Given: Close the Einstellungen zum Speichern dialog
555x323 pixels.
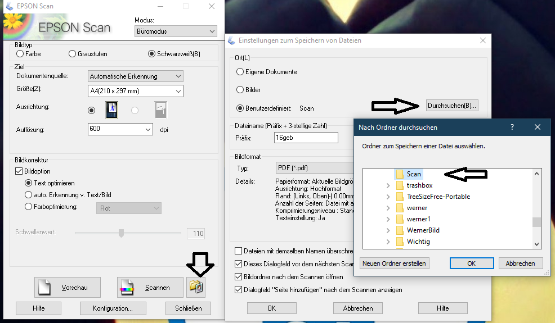Looking at the screenshot, I should coord(483,40).
